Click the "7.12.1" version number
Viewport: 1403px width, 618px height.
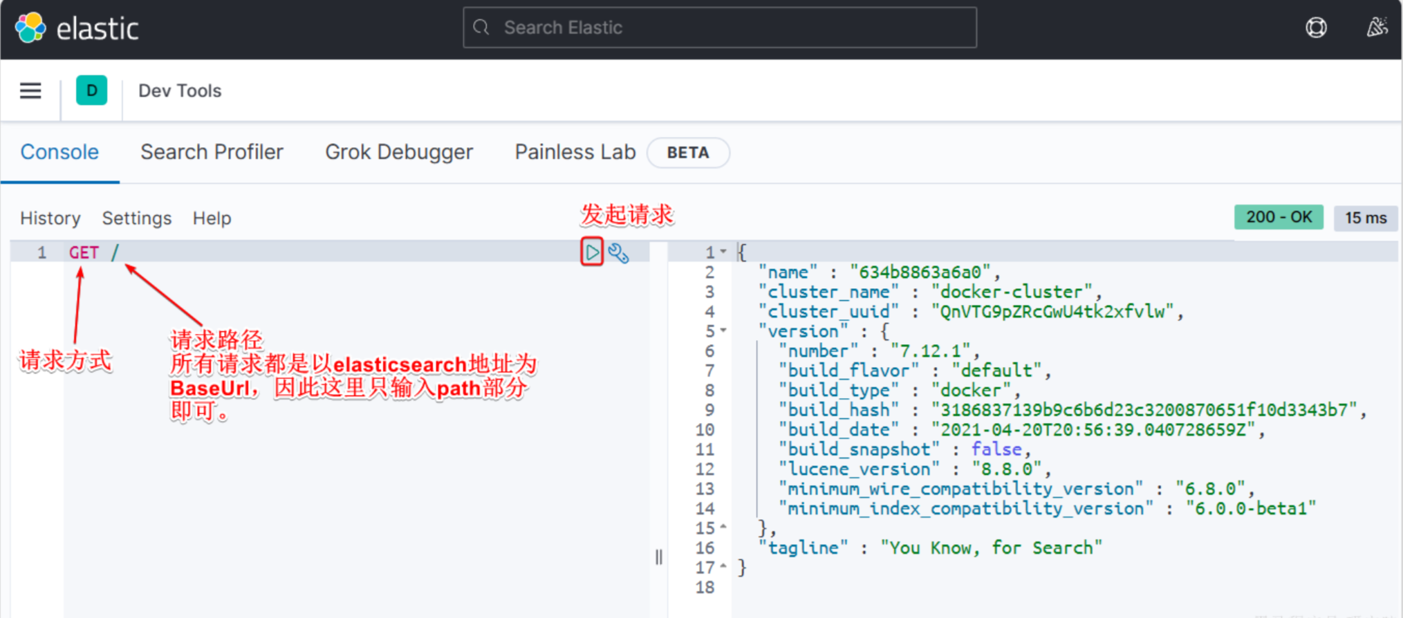(930, 351)
